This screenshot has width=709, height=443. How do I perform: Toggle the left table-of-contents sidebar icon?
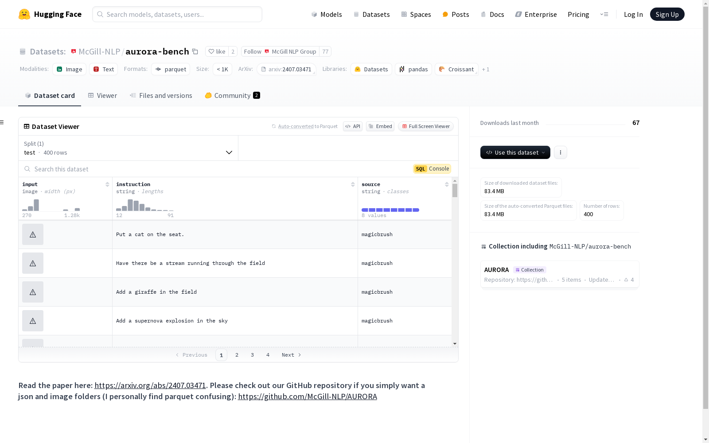click(x=2, y=122)
